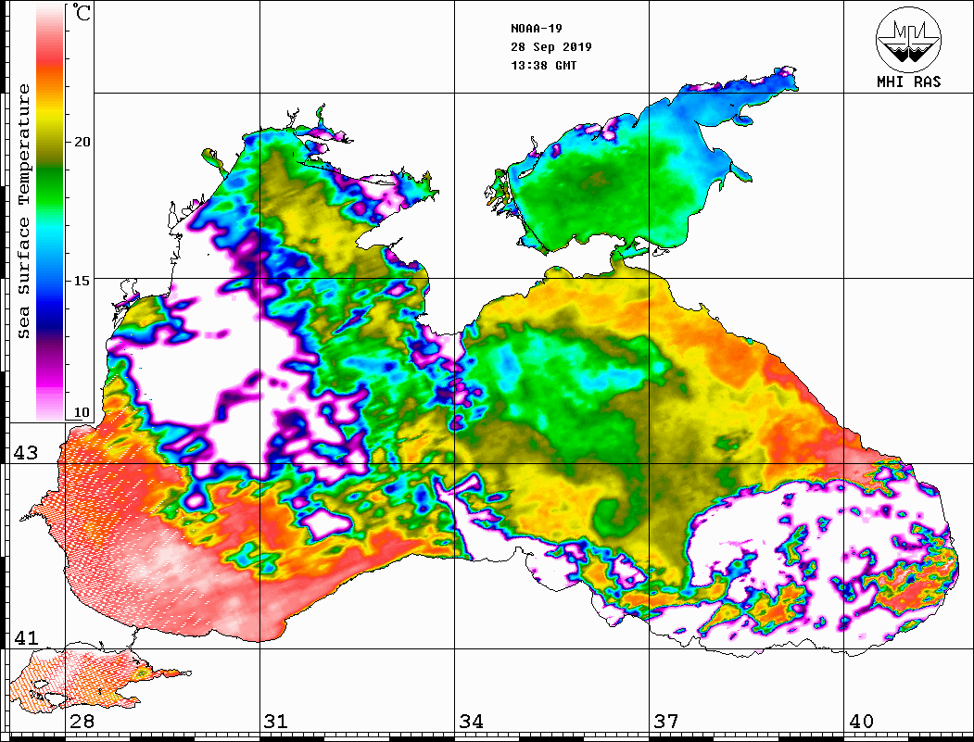The height and width of the screenshot is (742, 974).
Task: Click longitude label "40"
Action: pos(861,722)
